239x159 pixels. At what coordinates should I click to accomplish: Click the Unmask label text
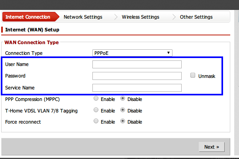point(206,76)
